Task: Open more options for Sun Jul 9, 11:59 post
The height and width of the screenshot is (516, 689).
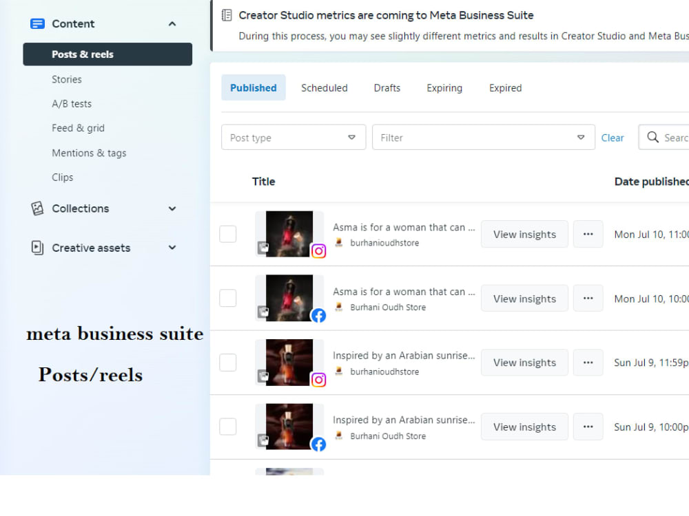Action: [x=588, y=363]
